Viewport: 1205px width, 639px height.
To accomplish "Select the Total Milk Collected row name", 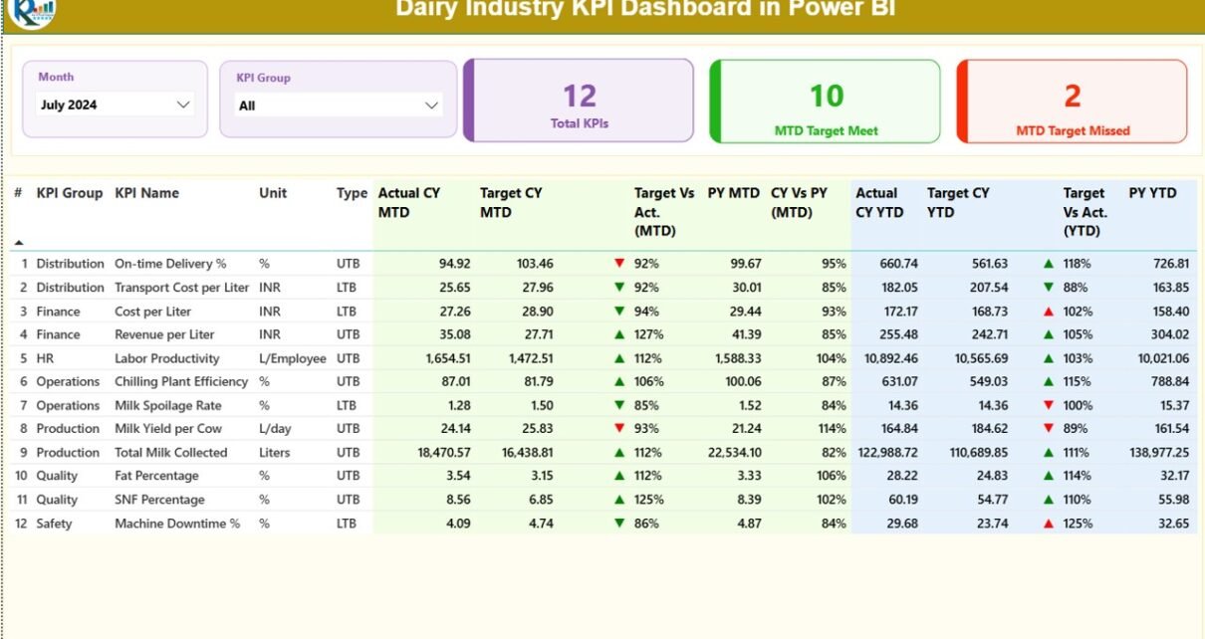I will (170, 452).
